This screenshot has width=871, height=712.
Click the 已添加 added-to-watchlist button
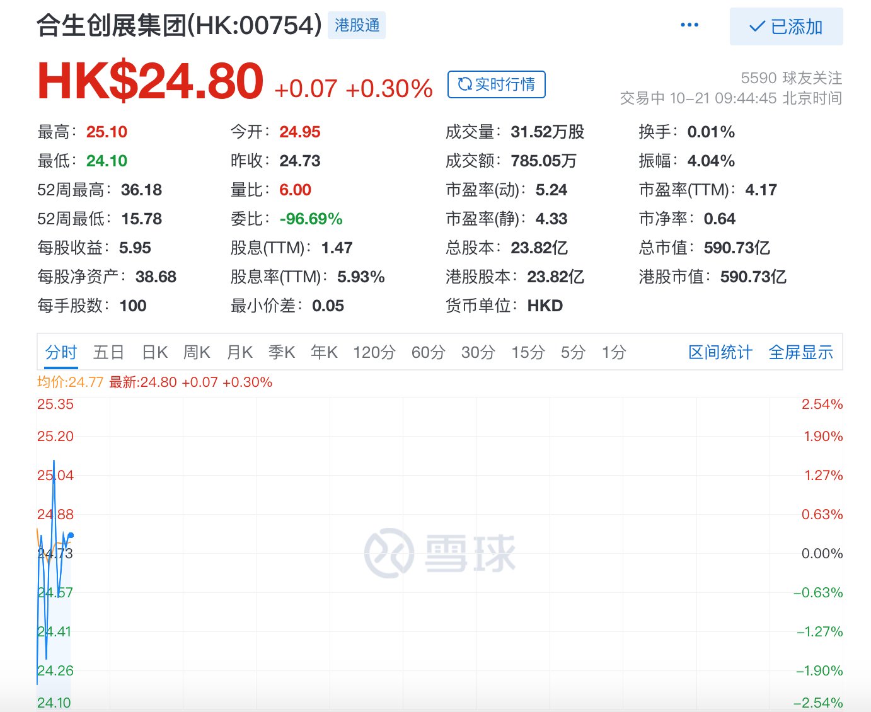[786, 26]
